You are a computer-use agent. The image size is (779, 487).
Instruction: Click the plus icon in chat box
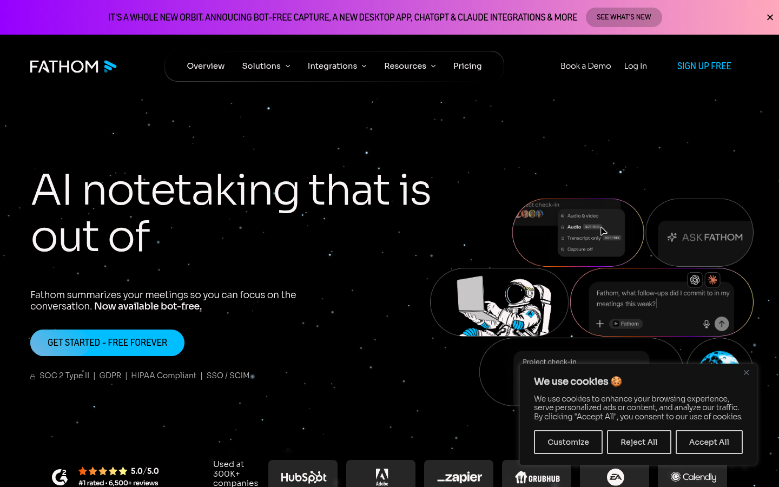600,324
